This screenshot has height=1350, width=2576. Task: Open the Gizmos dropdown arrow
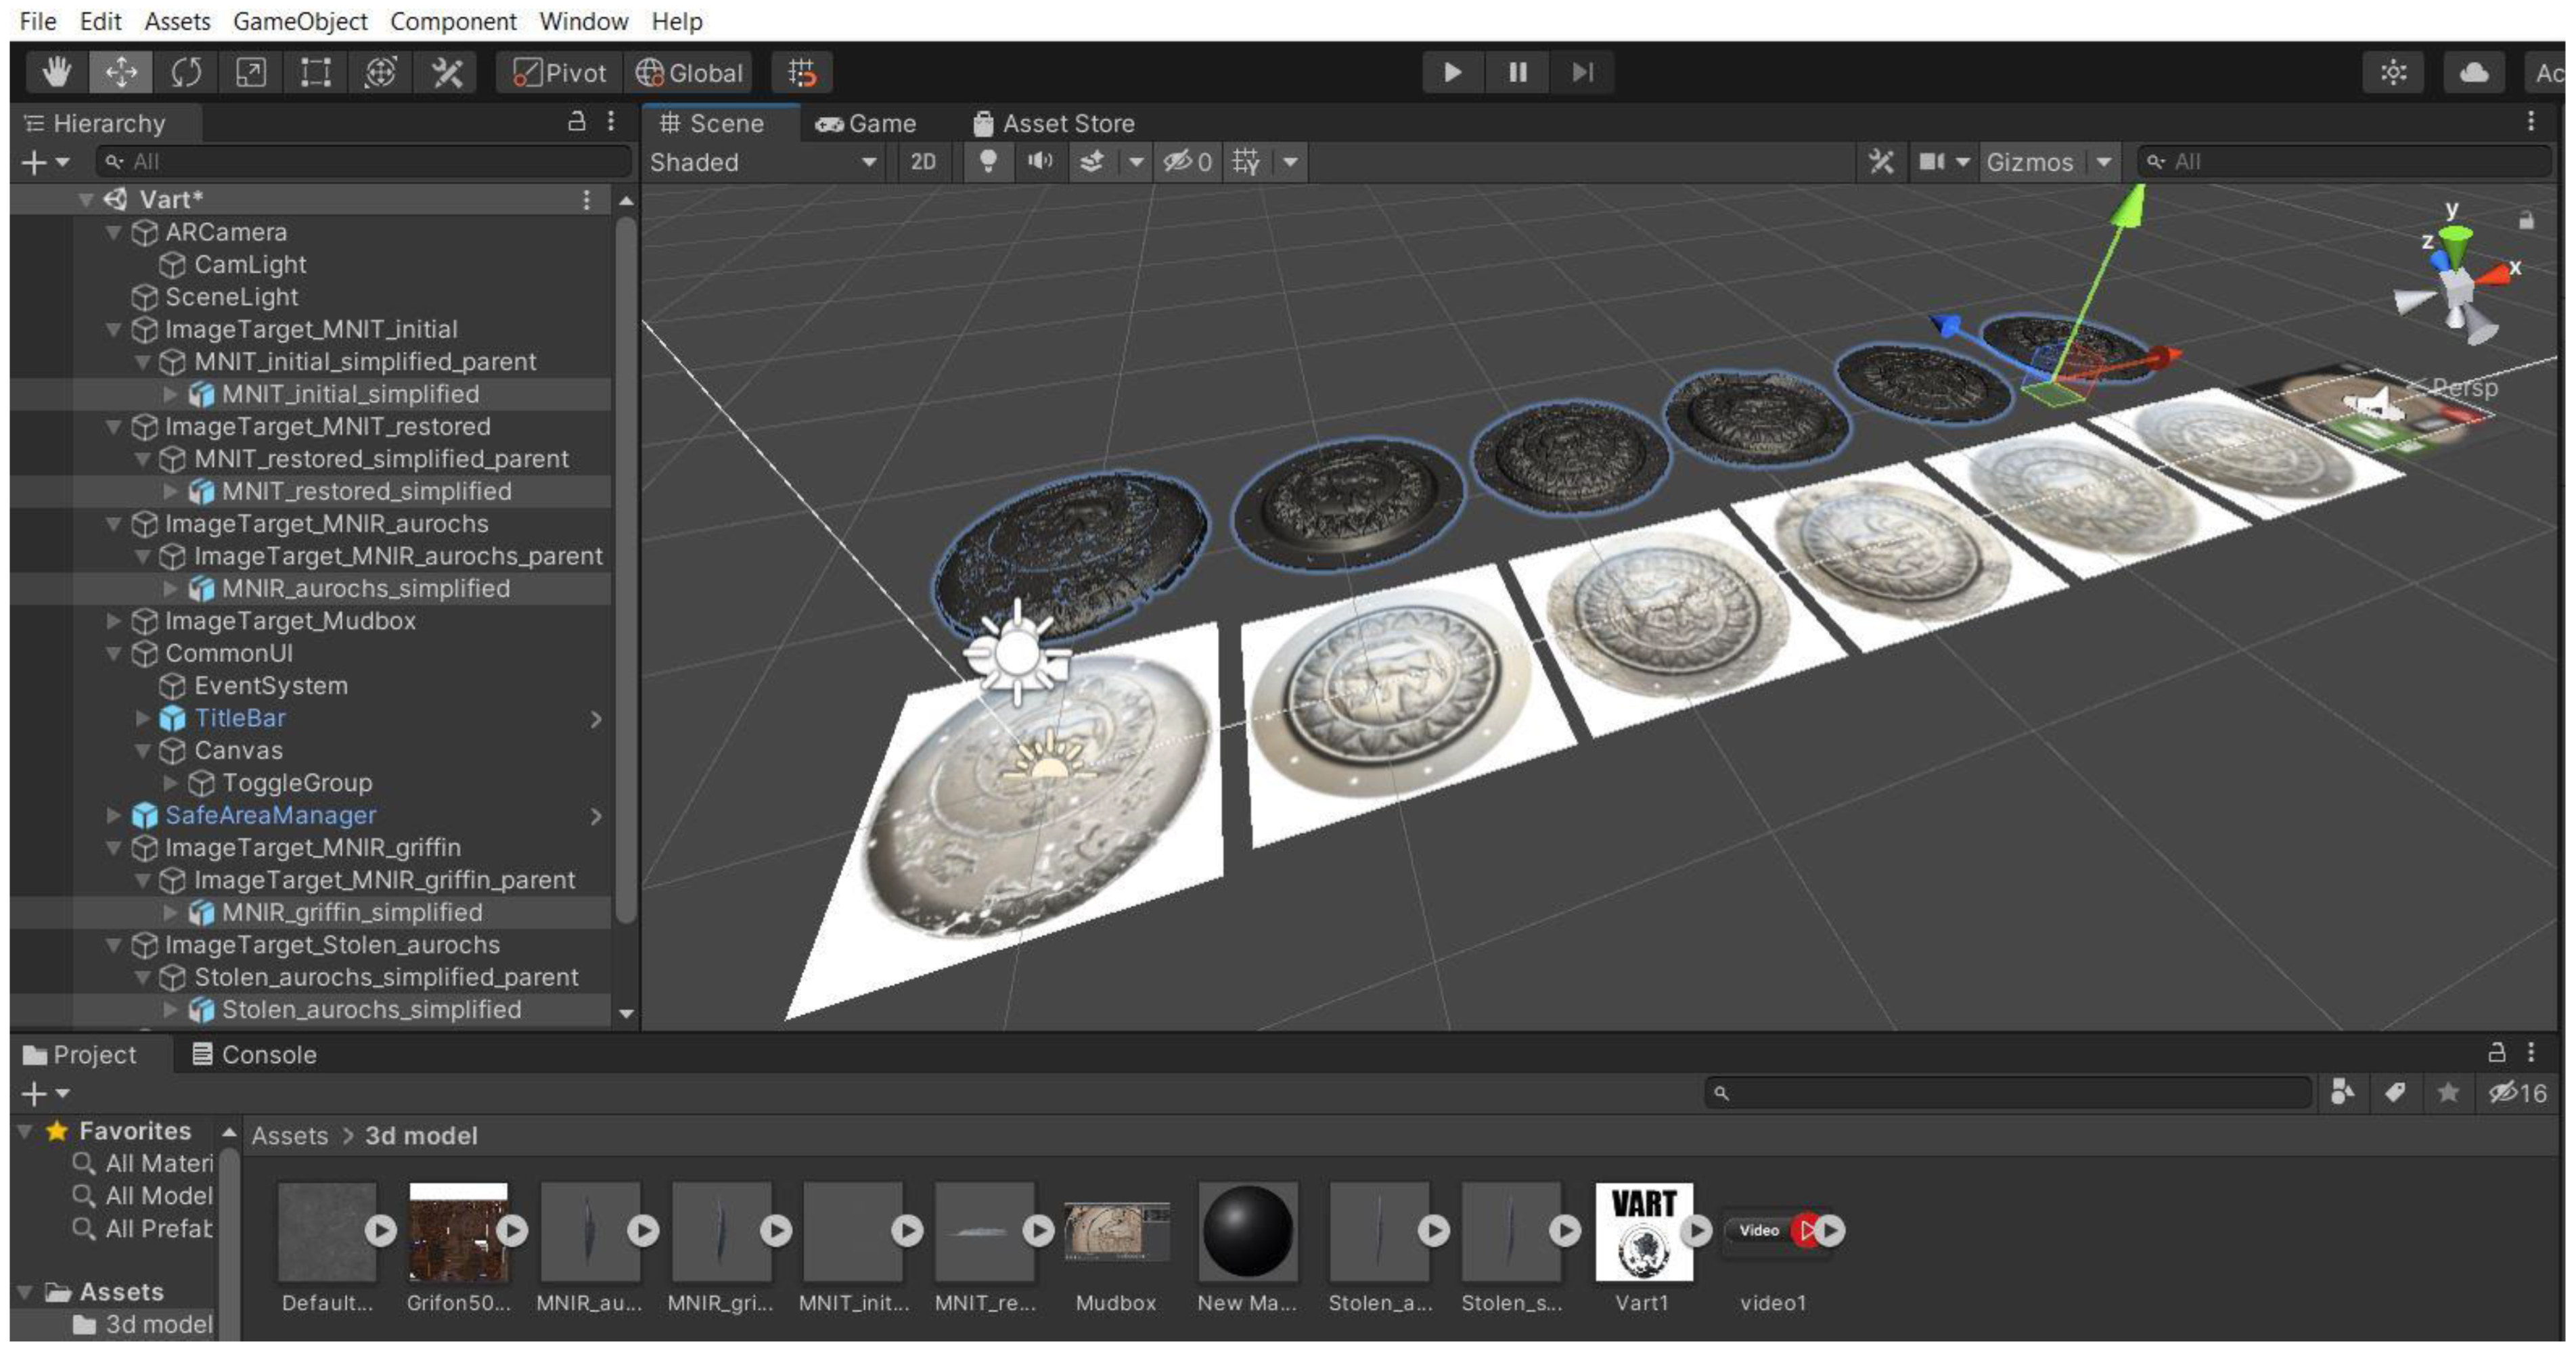(2104, 162)
